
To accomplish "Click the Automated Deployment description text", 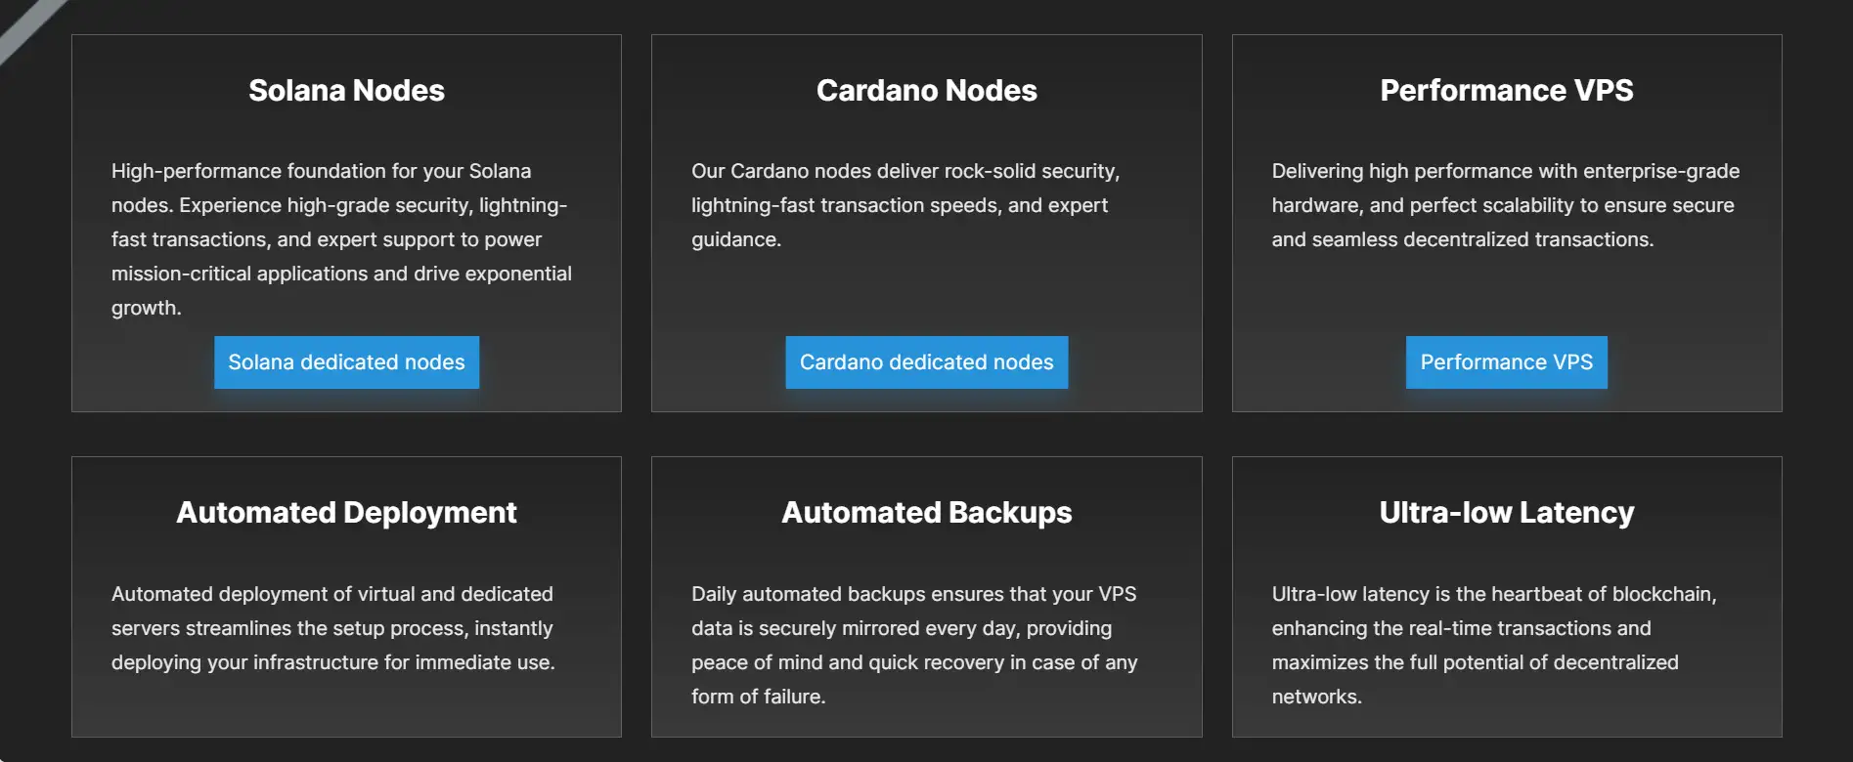I will click(332, 628).
